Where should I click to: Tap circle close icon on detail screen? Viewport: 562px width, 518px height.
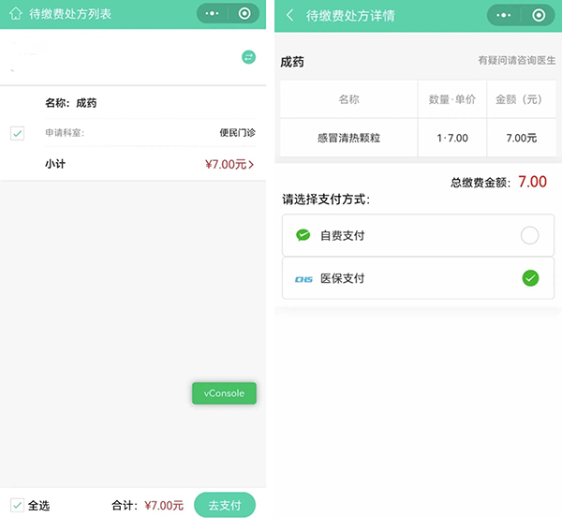point(537,15)
